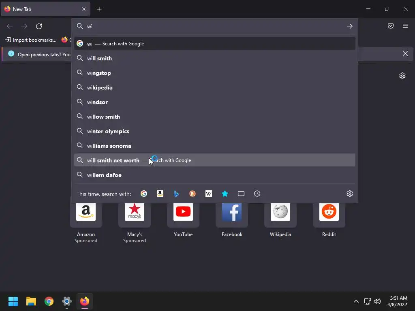
Task: Switch to the New Tab tab
Action: (45, 9)
